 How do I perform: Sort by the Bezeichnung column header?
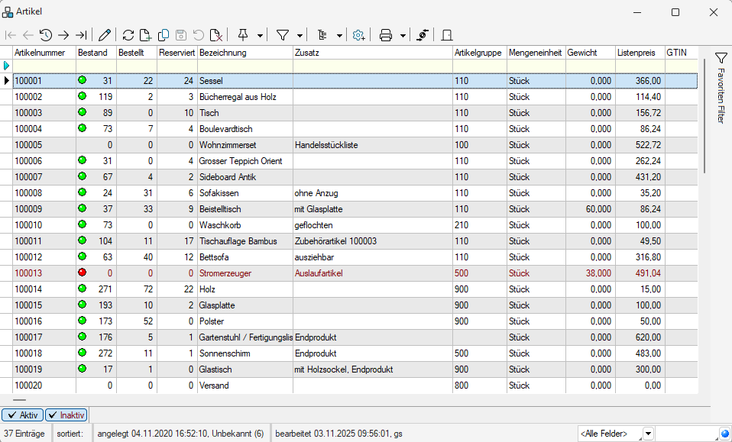pyautogui.click(x=245, y=53)
